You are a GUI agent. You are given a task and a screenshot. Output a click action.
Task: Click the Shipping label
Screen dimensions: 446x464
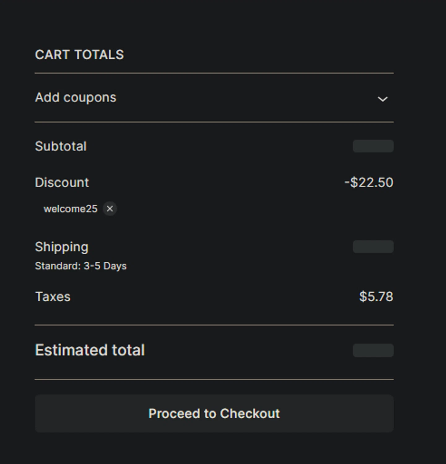click(62, 247)
